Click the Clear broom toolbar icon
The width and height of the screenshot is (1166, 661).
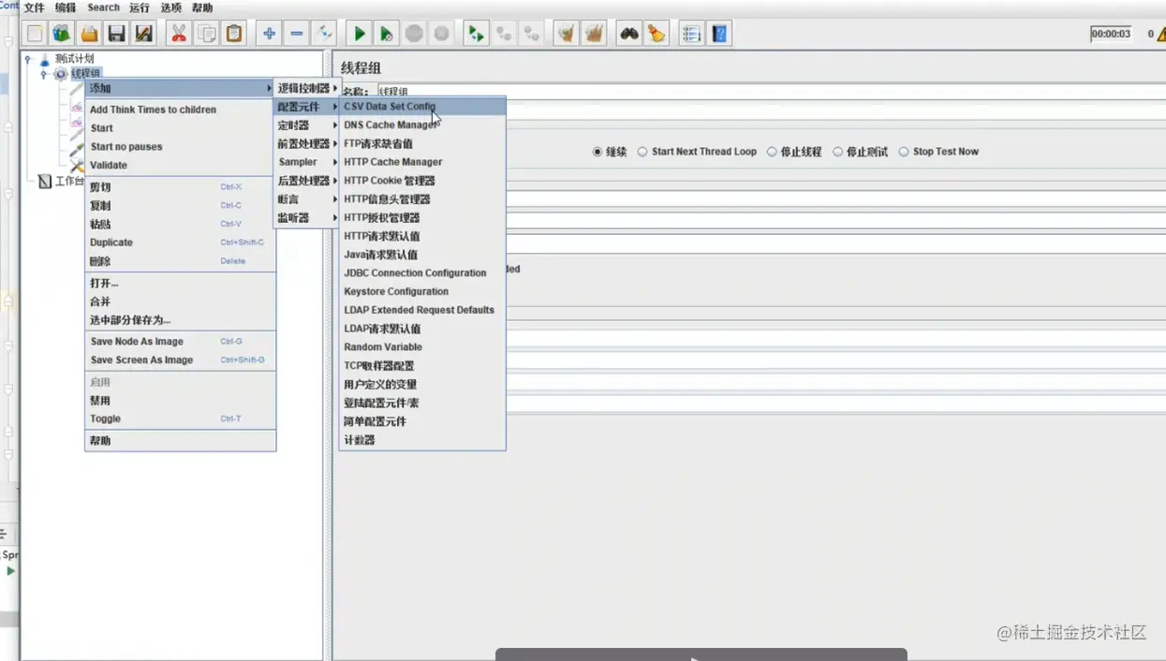[566, 34]
